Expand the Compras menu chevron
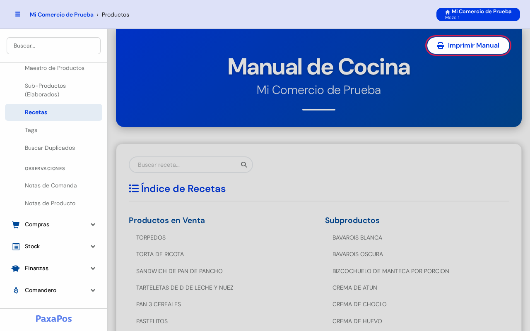Screen dimensions: 530x331 93,225
